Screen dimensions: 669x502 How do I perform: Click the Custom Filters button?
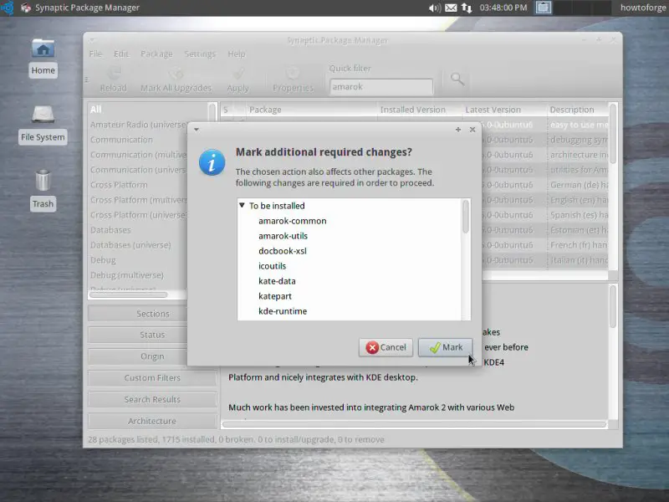point(152,378)
